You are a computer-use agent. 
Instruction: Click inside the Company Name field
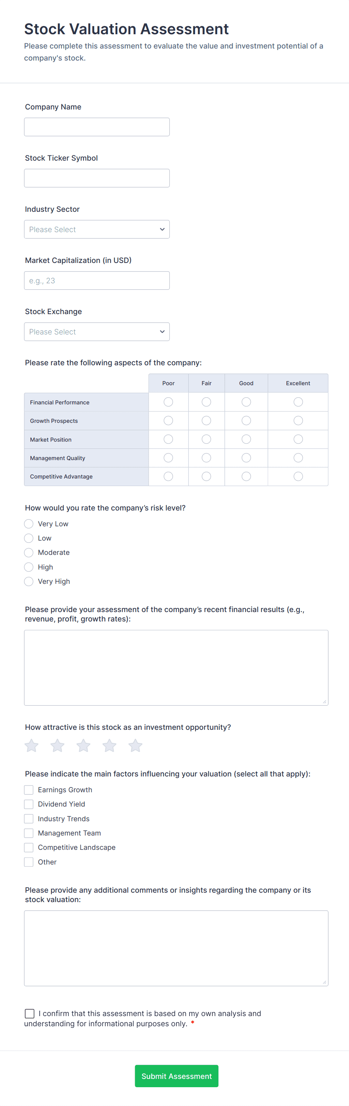[96, 127]
